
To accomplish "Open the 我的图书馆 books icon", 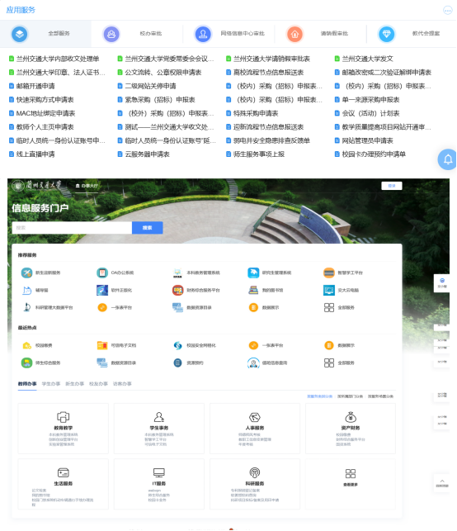I will click(x=253, y=290).
